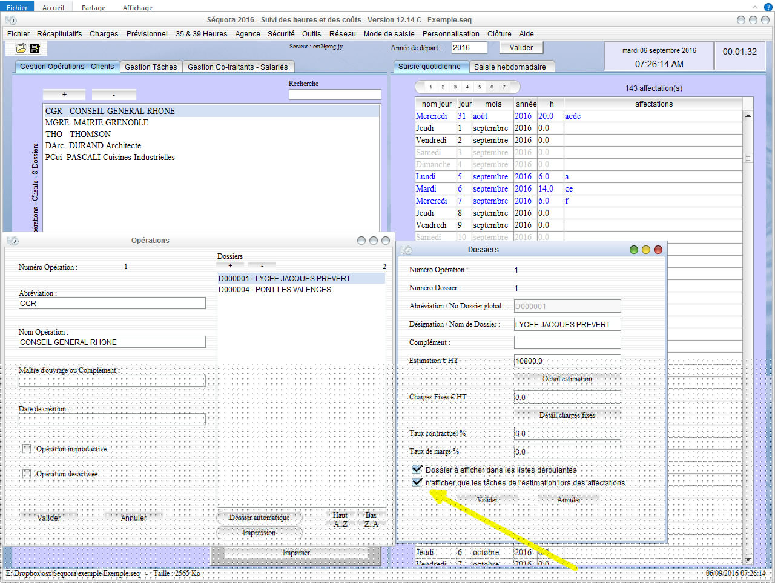Click the Séquora main window title icon

pos(10,20)
